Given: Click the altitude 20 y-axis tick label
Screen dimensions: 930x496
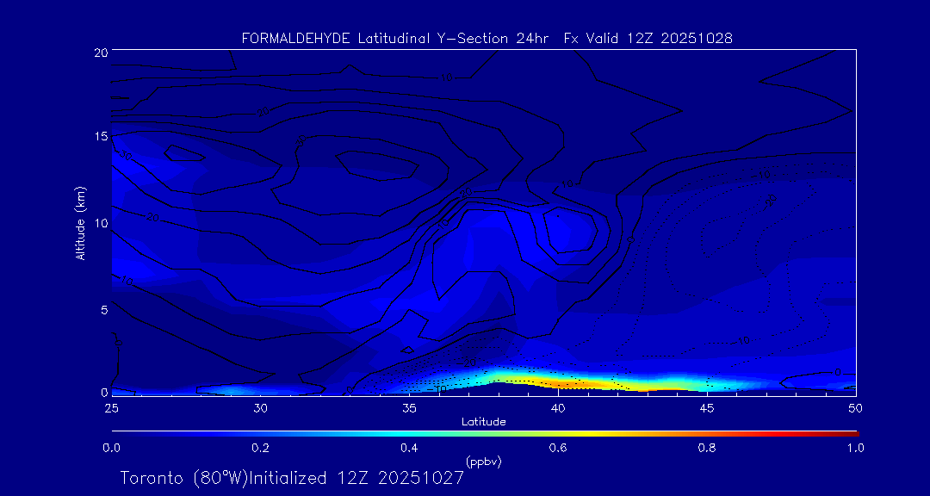Looking at the screenshot, I should tap(98, 53).
